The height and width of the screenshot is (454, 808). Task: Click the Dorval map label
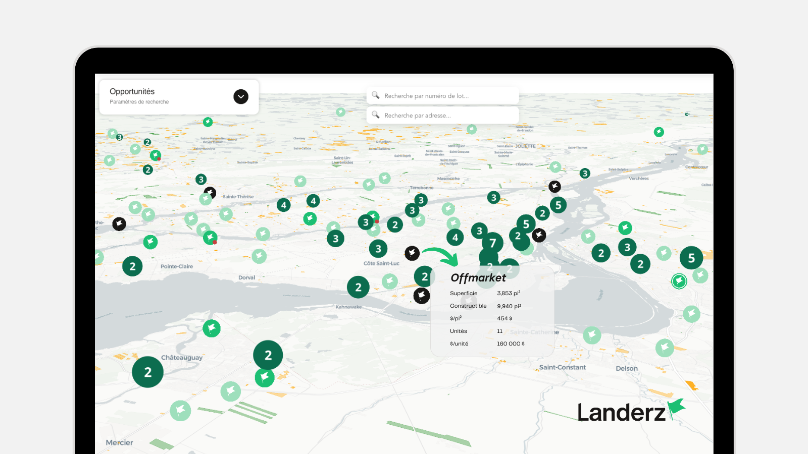pyautogui.click(x=246, y=277)
